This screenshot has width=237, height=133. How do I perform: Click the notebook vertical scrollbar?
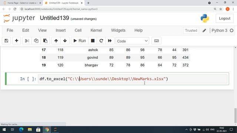point(236,115)
